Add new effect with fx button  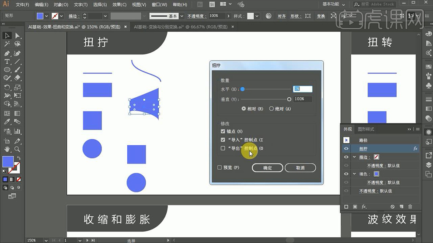(364, 206)
